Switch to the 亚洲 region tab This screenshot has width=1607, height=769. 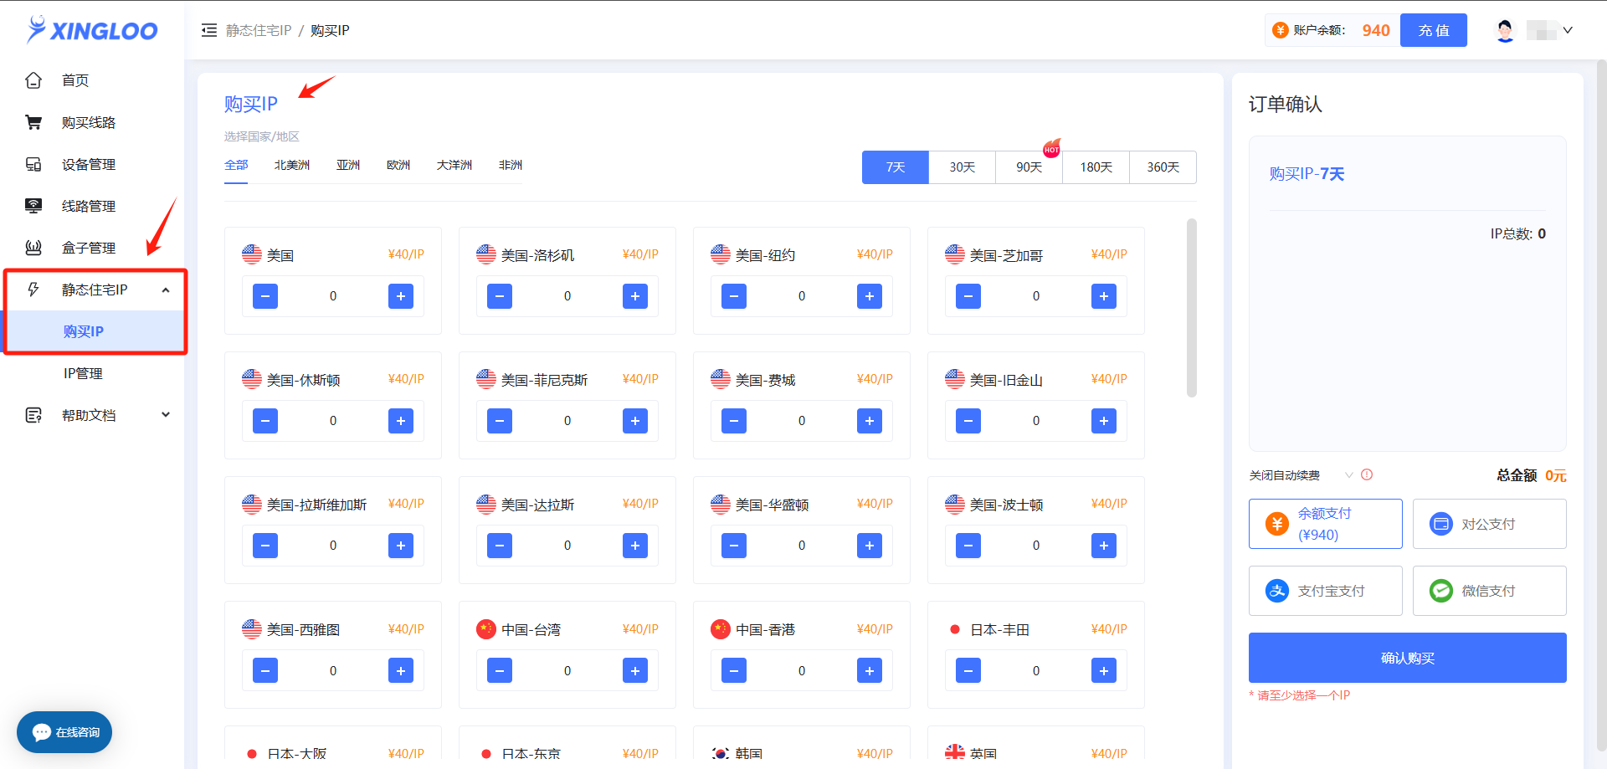pos(348,165)
